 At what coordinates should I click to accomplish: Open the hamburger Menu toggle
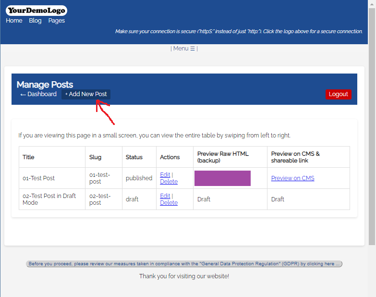pos(184,49)
